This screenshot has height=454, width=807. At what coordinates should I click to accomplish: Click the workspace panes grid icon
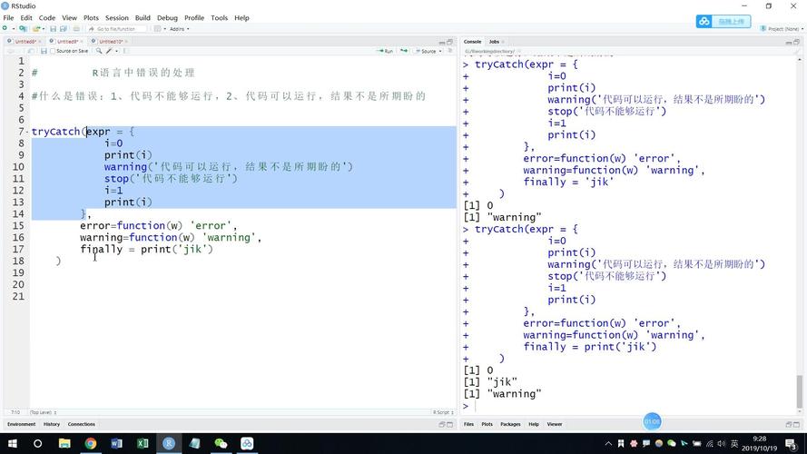[157, 29]
